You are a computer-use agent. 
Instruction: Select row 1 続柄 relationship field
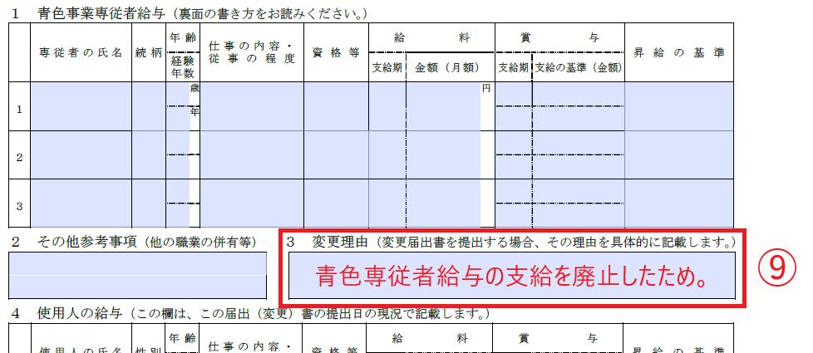point(149,106)
